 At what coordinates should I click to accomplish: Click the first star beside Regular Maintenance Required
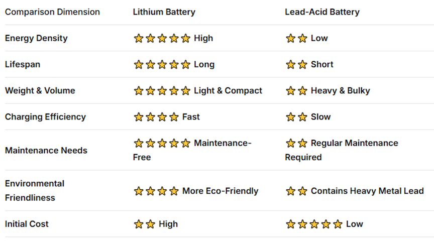tap(290, 143)
